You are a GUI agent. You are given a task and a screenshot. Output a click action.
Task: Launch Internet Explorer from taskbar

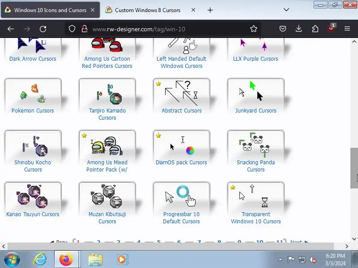point(40,260)
